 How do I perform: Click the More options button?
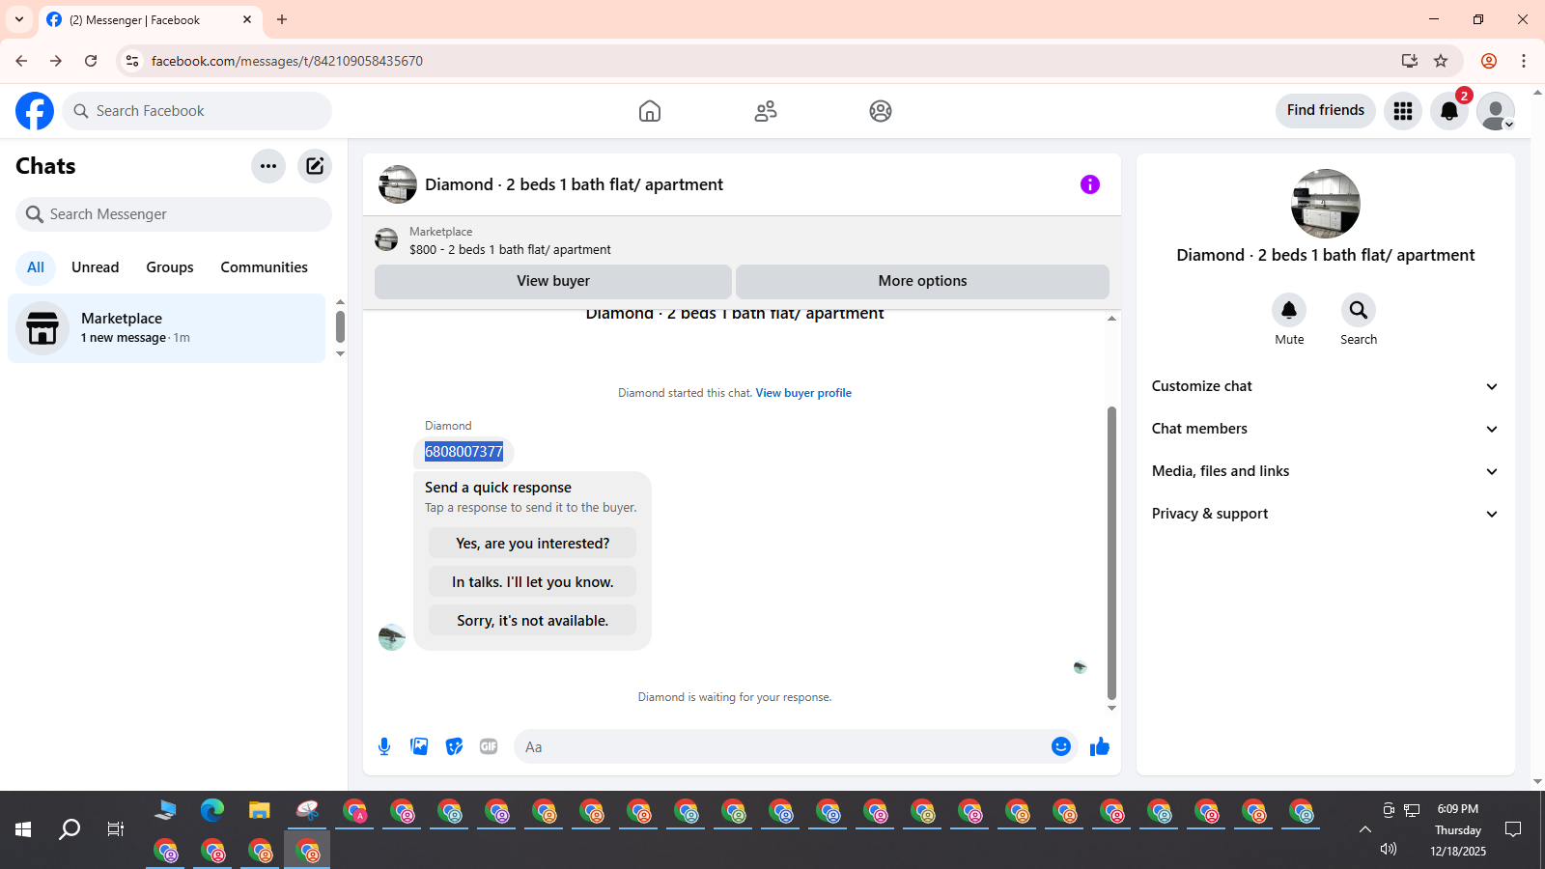tap(922, 281)
